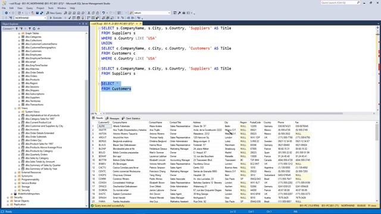
Task: Open the Help menu
Action: click(x=73, y=8)
